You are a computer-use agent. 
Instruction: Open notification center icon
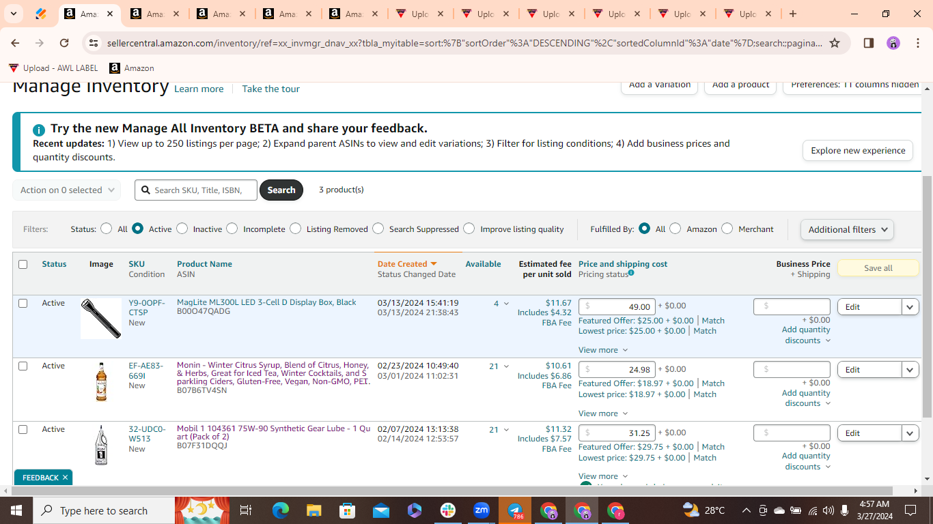(910, 510)
